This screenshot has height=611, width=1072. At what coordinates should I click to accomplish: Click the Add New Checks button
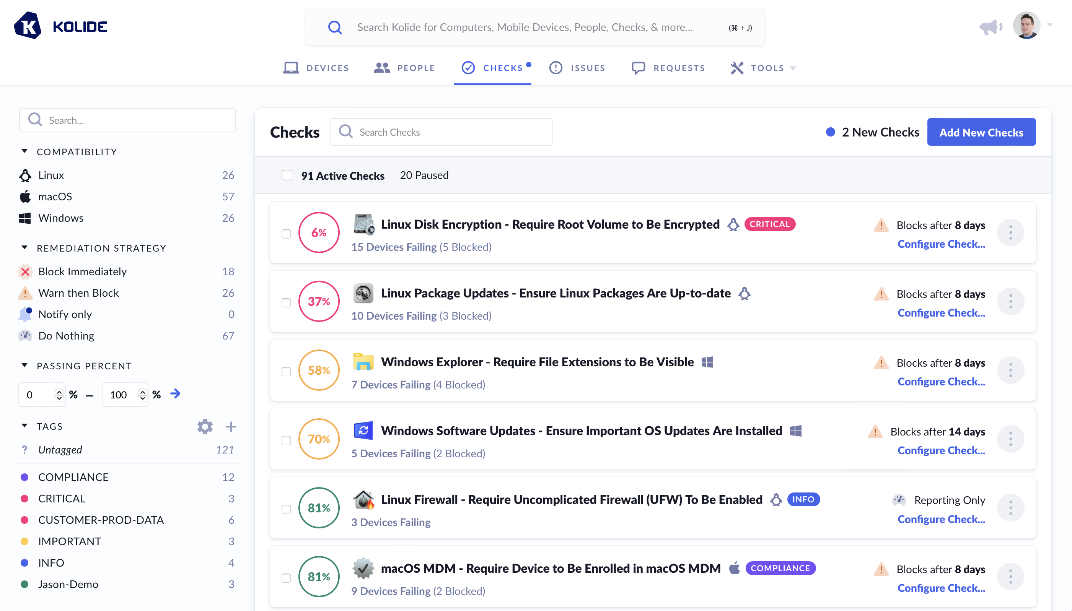(981, 132)
